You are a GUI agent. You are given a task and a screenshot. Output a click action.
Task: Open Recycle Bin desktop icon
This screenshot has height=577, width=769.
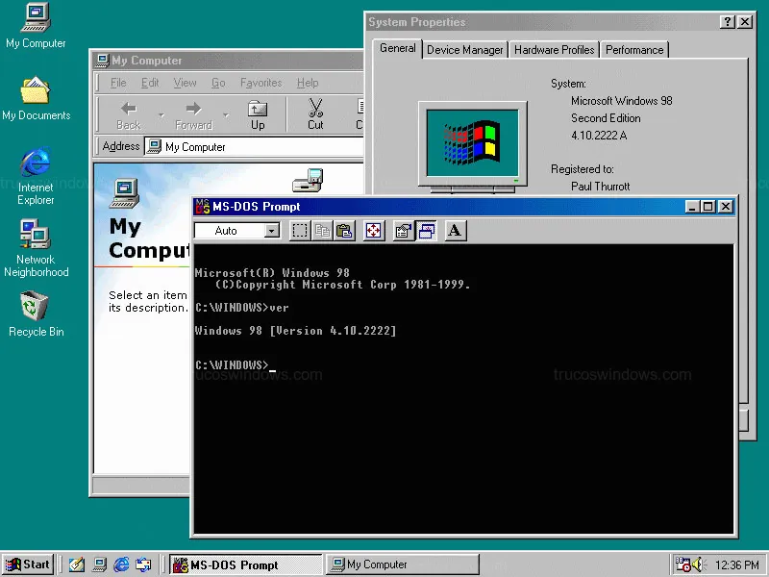[36, 314]
